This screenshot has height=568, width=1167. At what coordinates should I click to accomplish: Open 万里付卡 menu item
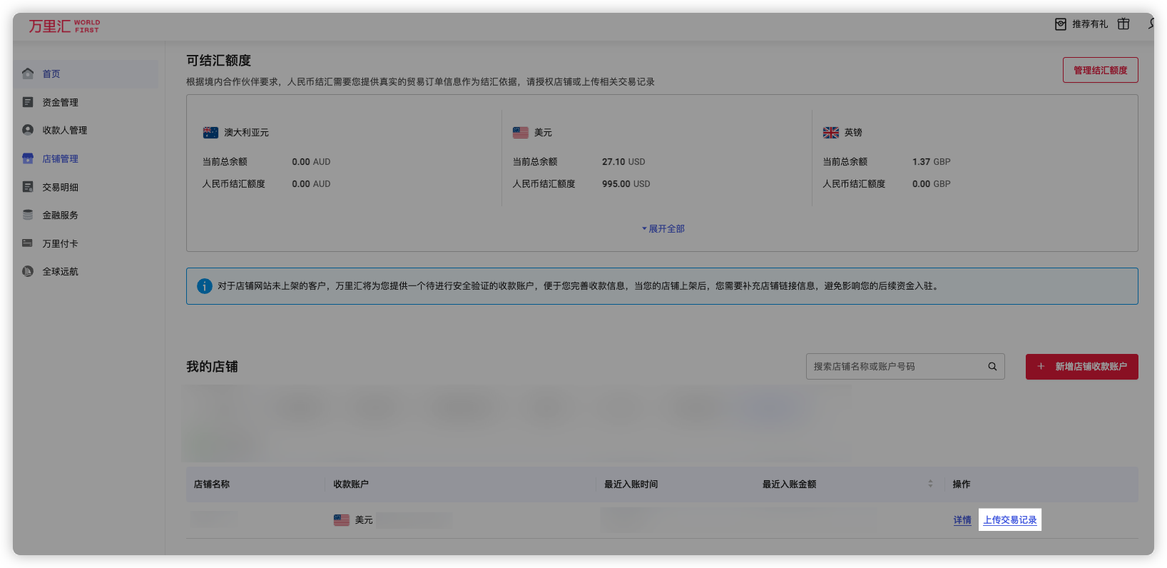(61, 243)
